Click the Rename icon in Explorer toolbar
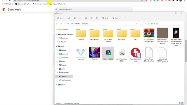Screen dimensions: 187x105 click(86, 18)
